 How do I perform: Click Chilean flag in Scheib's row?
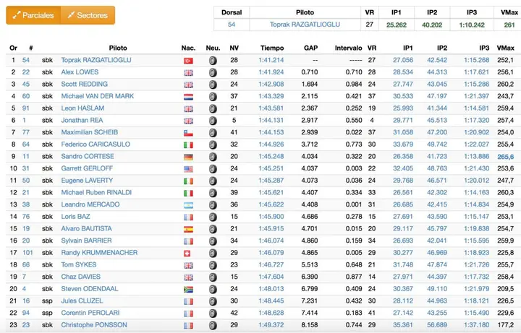[x=188, y=133]
